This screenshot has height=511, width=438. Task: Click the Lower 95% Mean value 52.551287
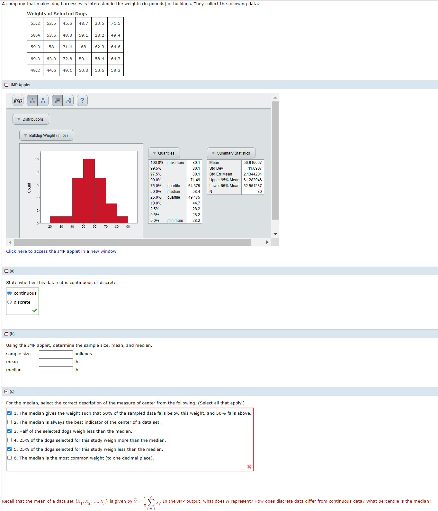(x=253, y=186)
